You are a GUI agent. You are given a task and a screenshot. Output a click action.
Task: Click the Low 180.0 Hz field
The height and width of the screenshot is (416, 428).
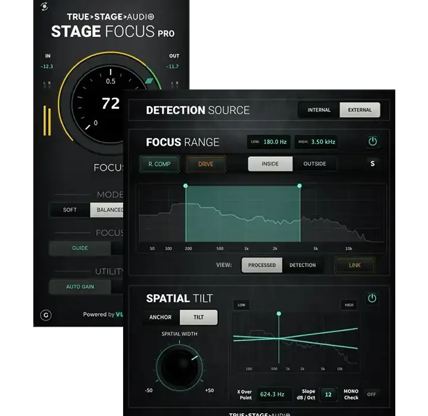[x=269, y=142]
